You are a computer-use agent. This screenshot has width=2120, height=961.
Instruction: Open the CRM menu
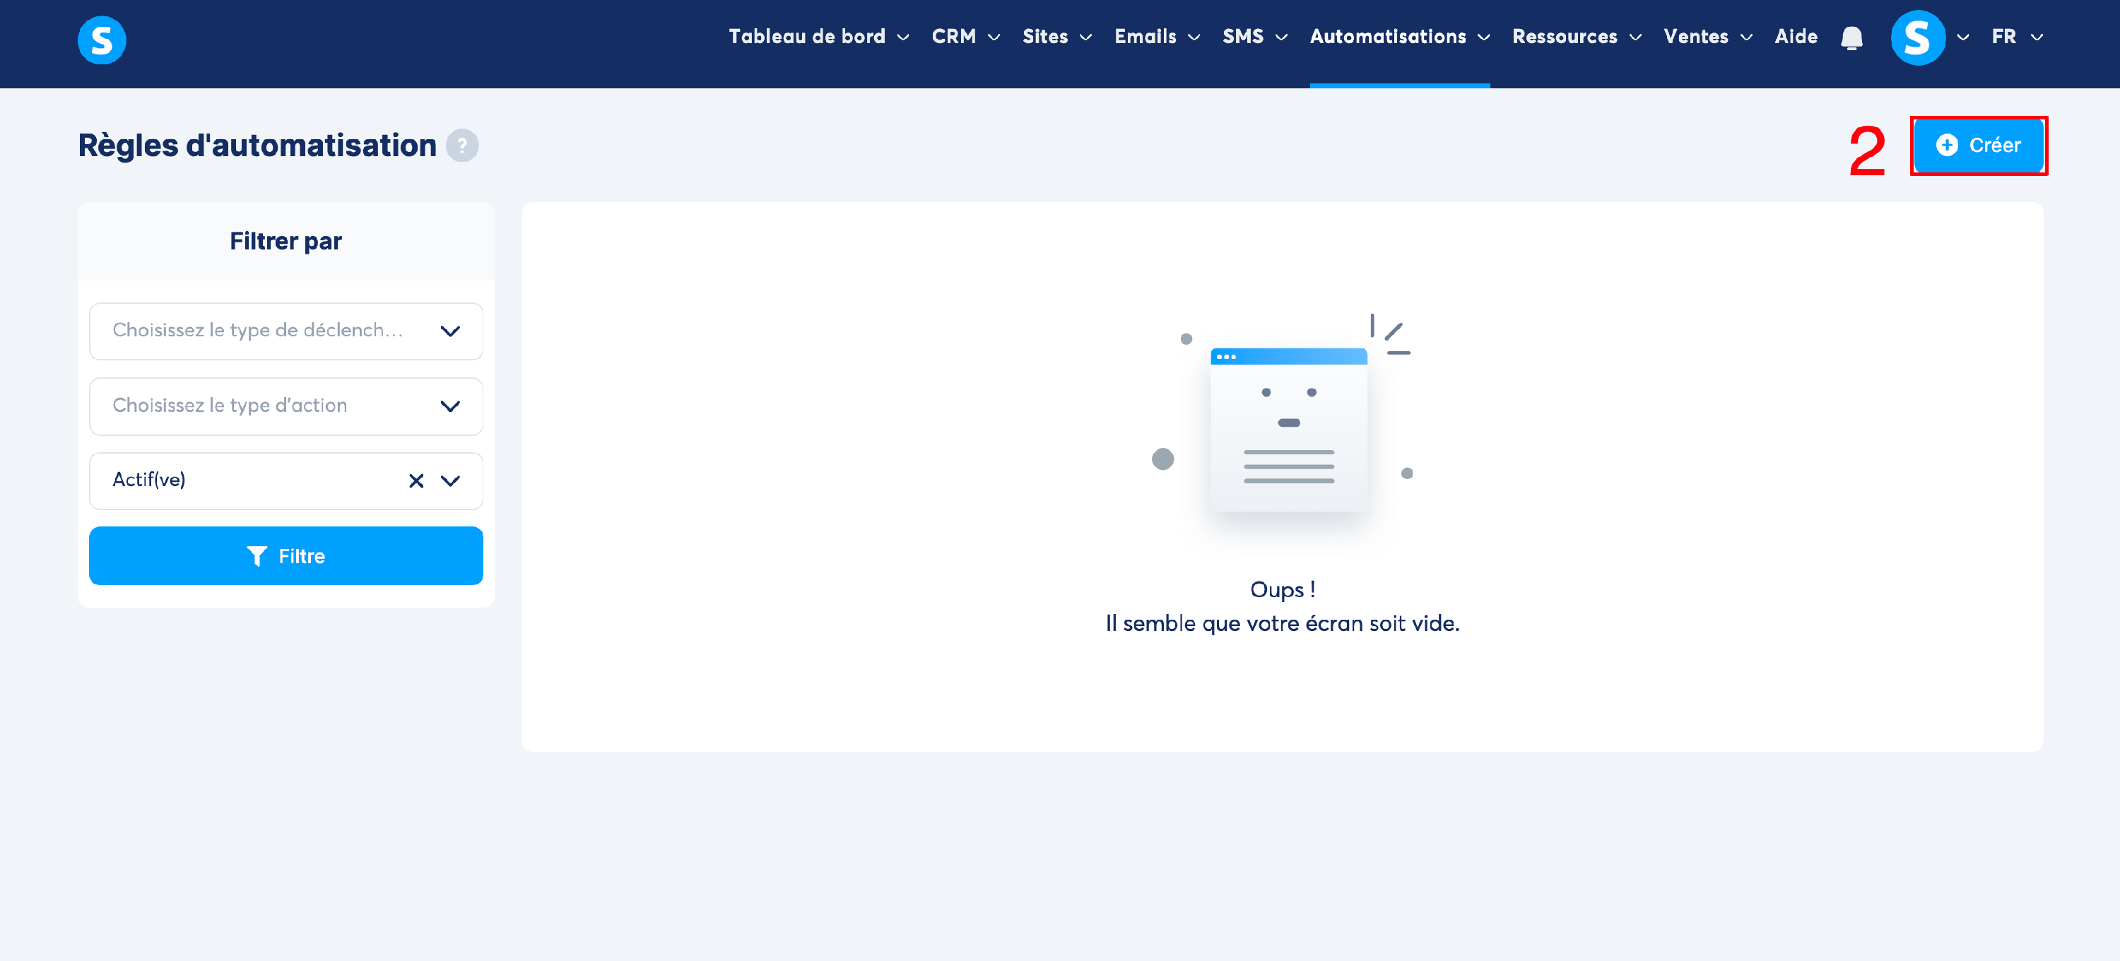(965, 37)
